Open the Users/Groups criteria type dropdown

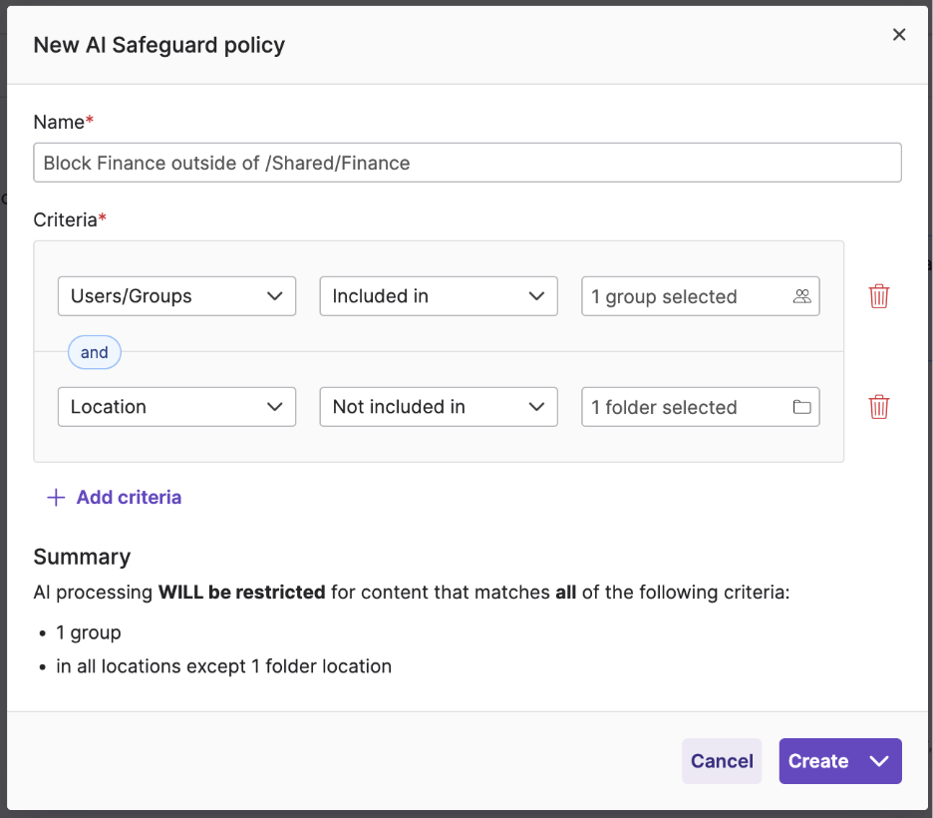click(x=176, y=296)
